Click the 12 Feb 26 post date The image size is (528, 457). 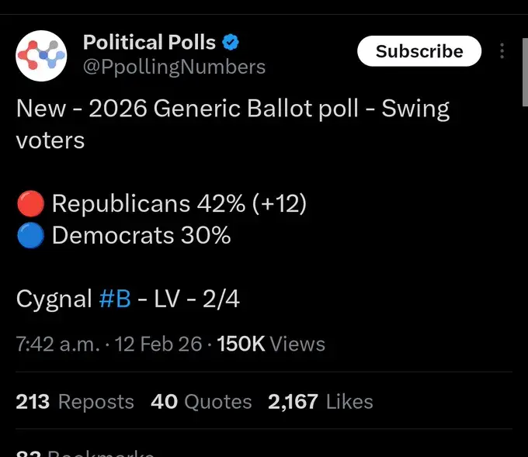coord(159,344)
